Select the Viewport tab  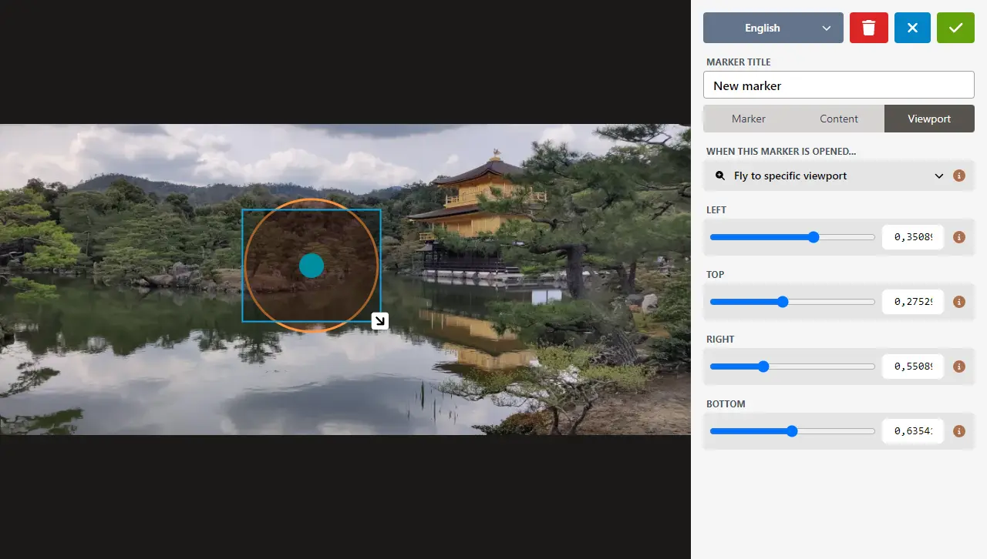[x=929, y=119]
